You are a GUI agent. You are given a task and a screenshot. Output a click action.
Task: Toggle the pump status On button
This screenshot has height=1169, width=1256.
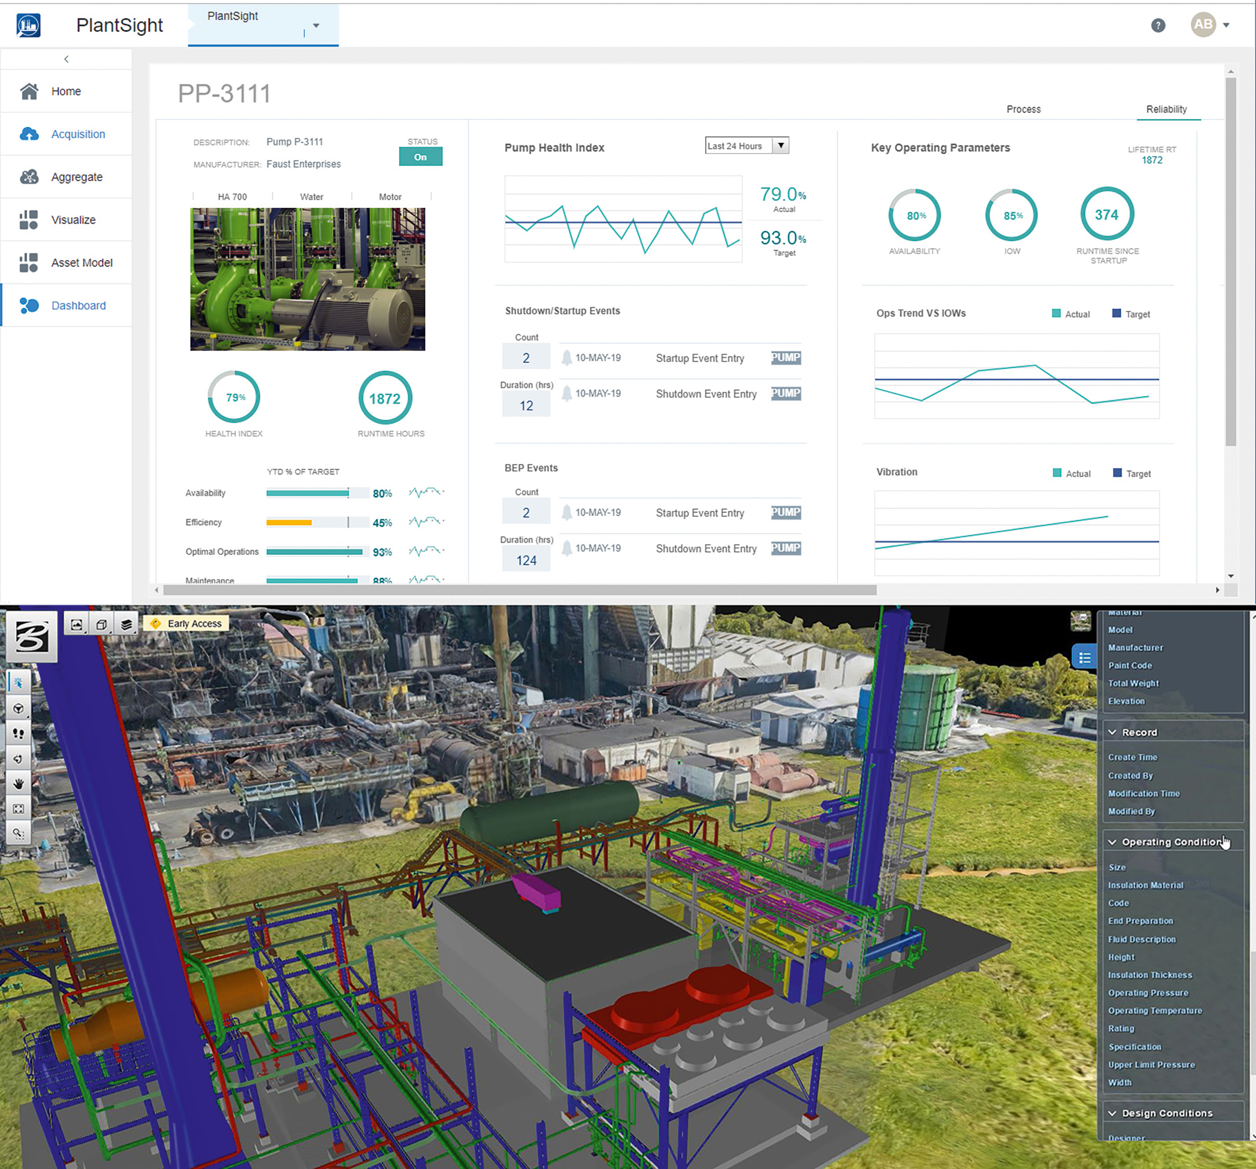(x=420, y=157)
